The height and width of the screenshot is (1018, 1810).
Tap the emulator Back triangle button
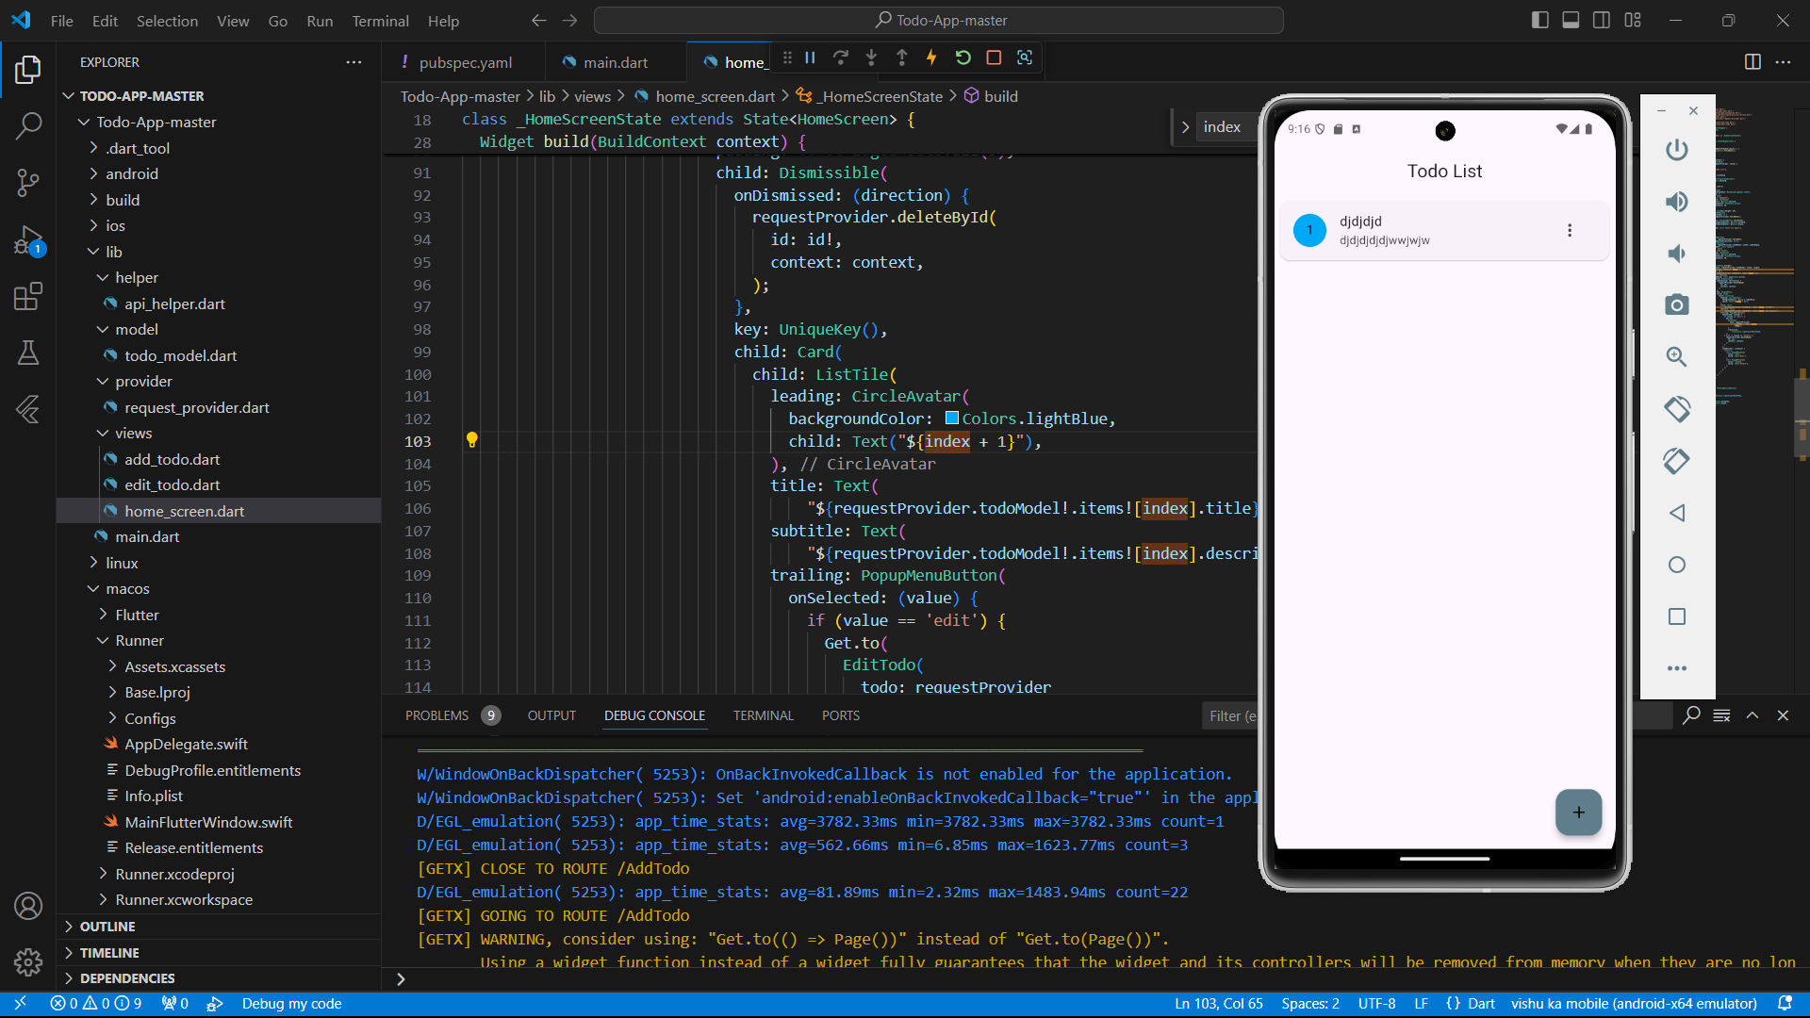(1676, 513)
